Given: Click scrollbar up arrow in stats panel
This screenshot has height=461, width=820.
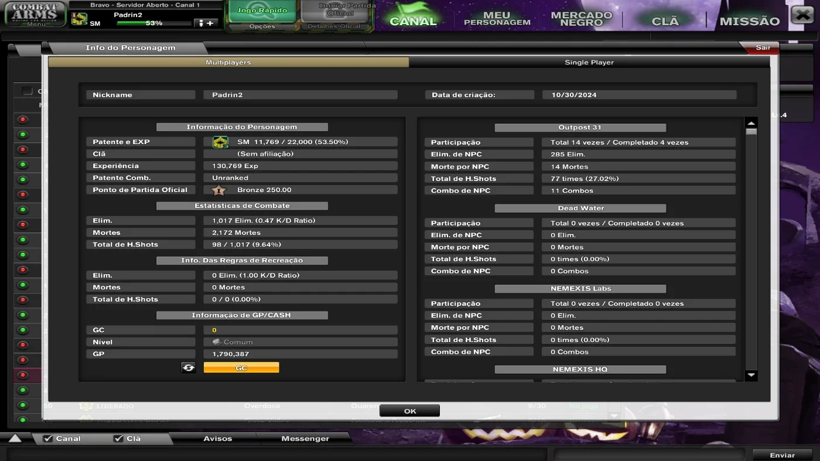Looking at the screenshot, I should [x=751, y=123].
